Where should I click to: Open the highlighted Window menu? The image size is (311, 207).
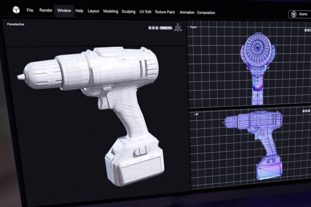pyautogui.click(x=64, y=10)
